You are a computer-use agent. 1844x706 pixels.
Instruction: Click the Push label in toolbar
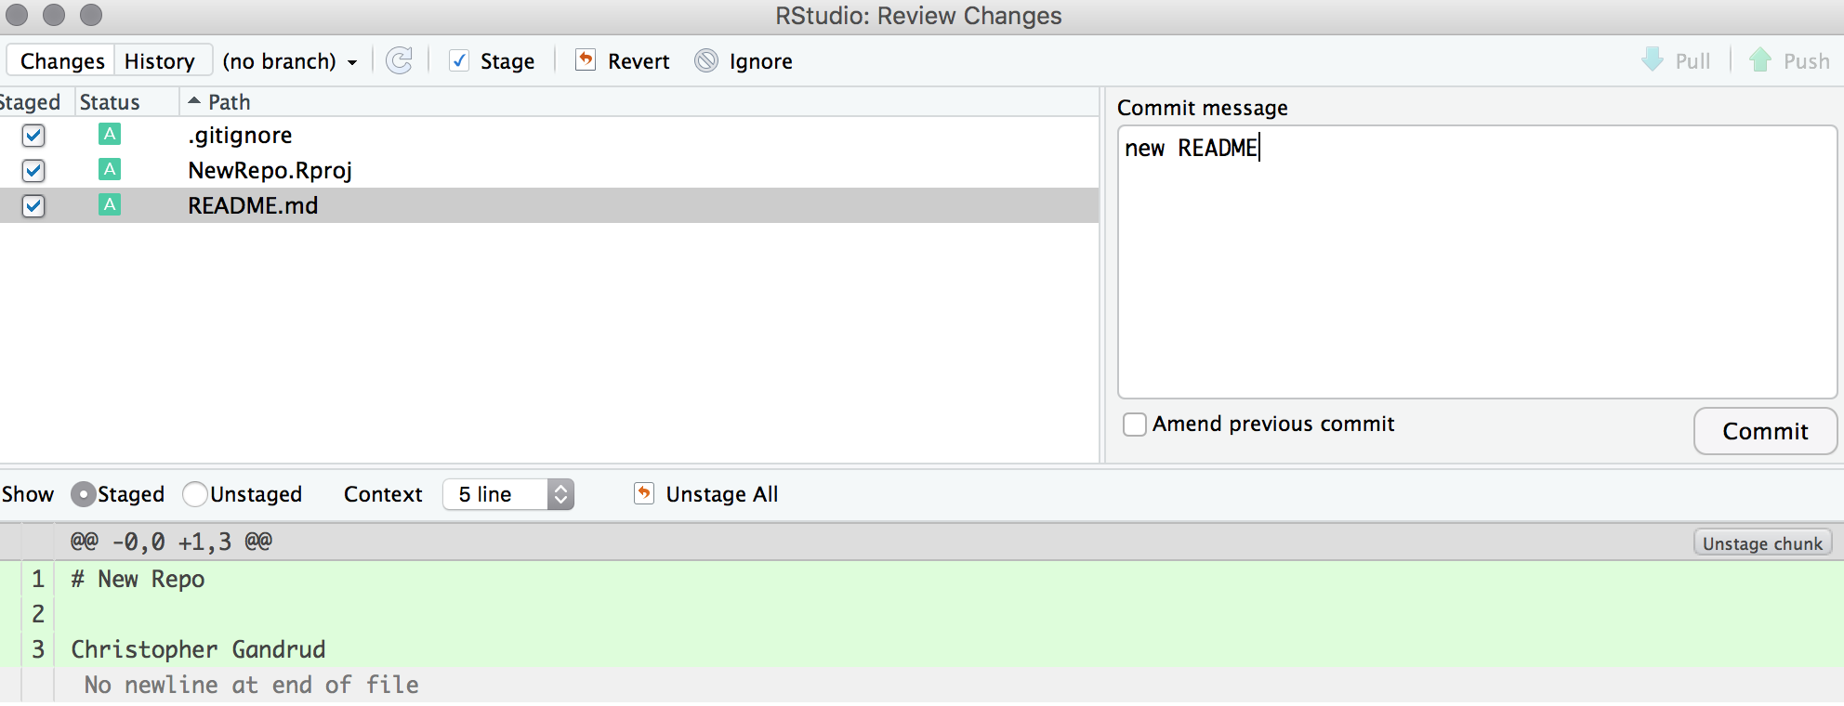pyautogui.click(x=1806, y=61)
